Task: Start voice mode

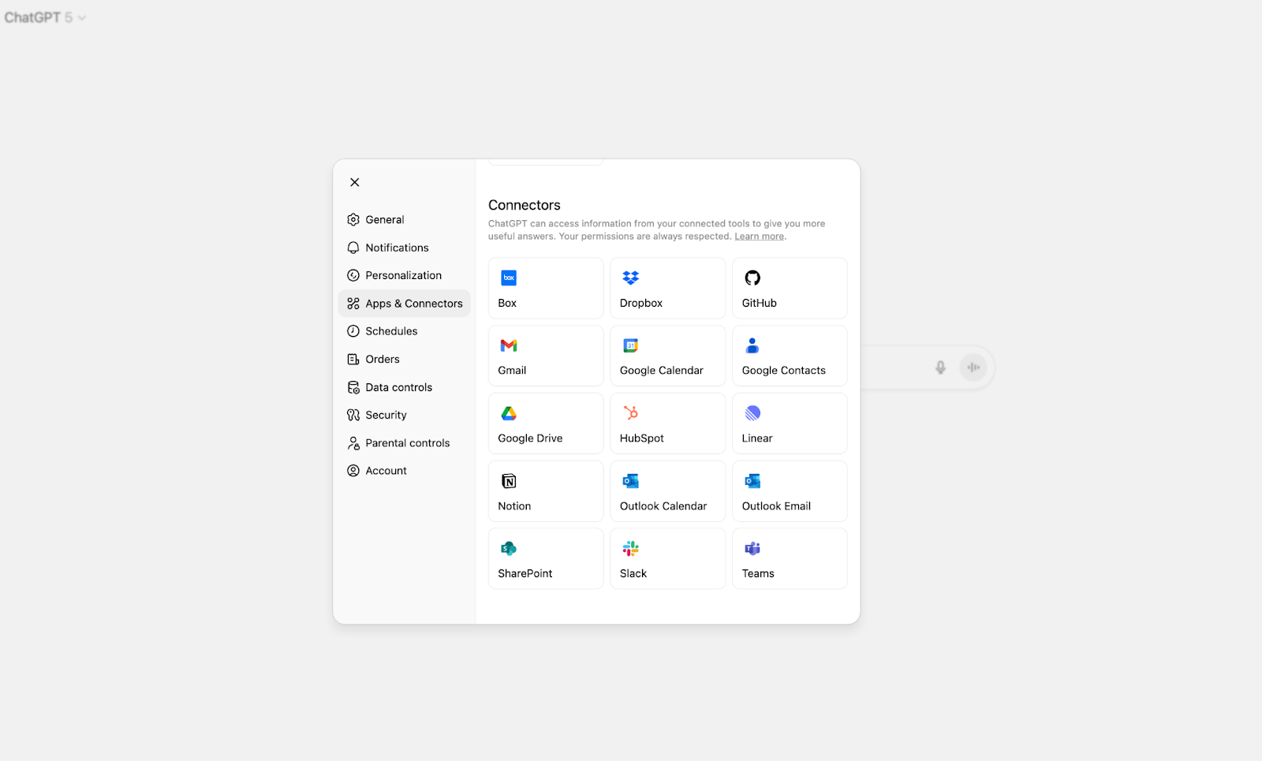Action: click(973, 367)
